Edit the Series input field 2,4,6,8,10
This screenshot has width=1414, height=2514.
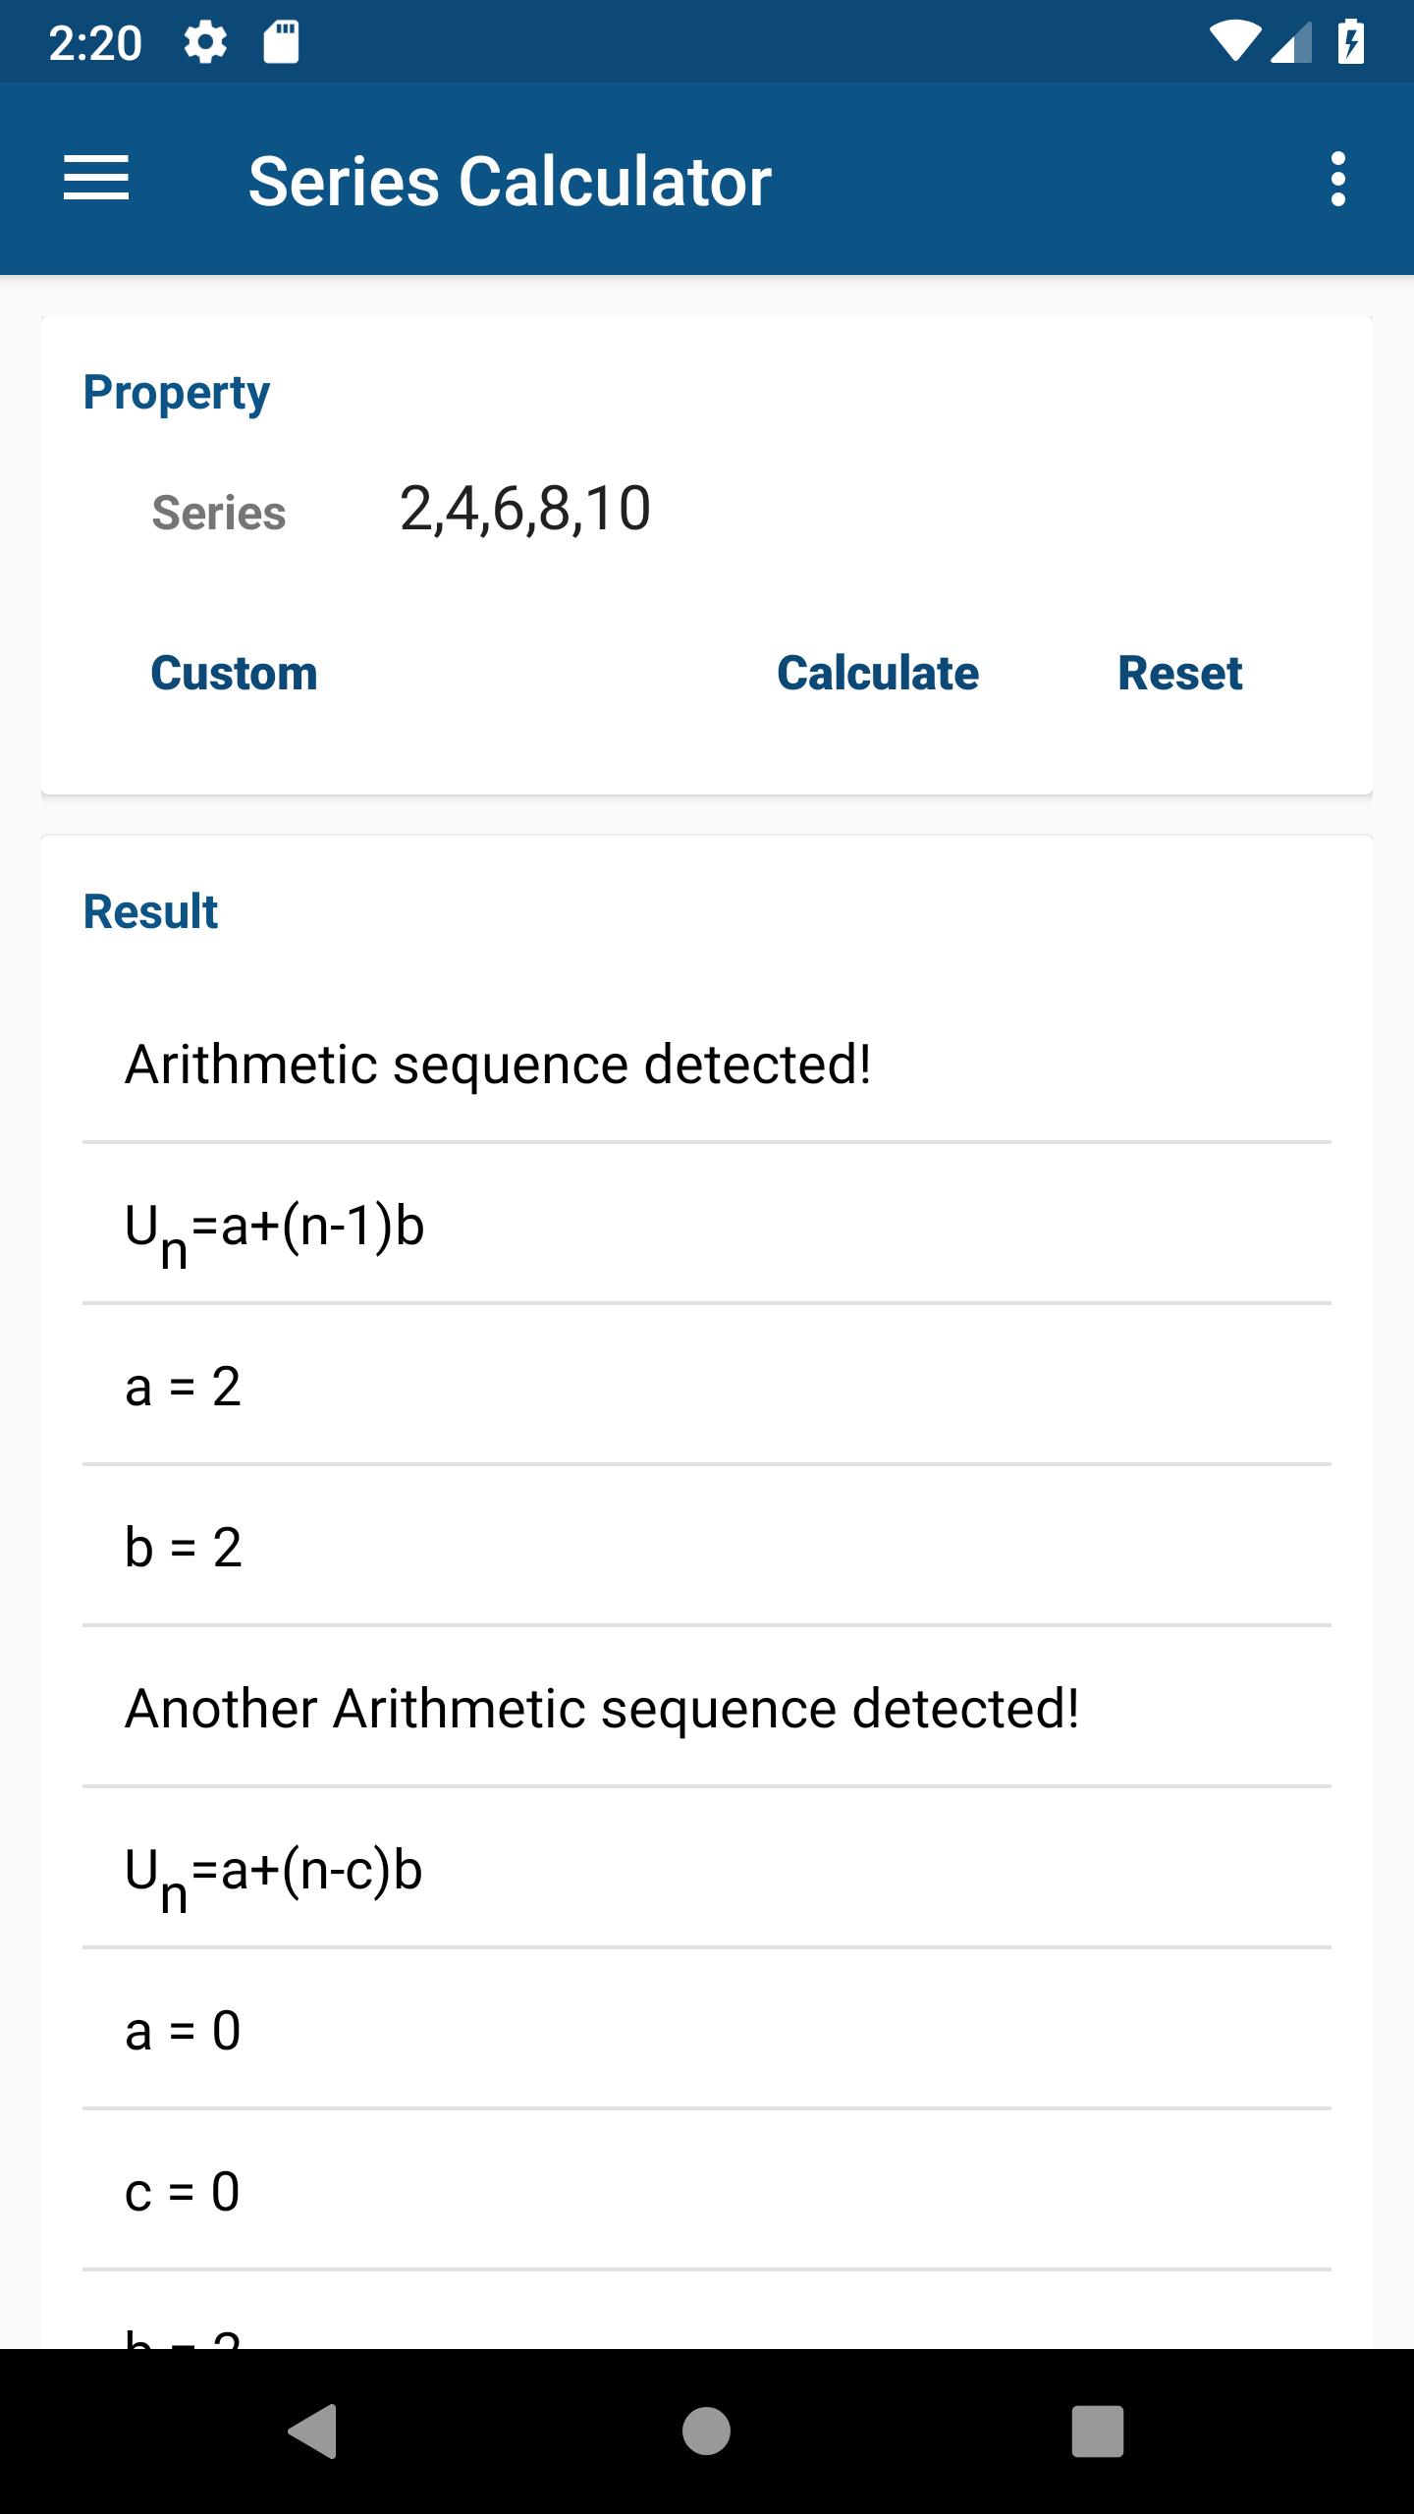point(844,510)
